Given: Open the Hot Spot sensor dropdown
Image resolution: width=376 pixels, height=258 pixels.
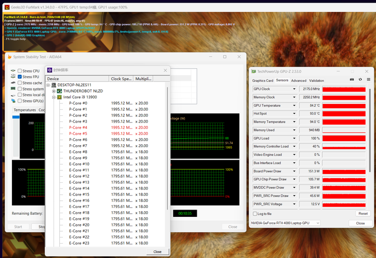Looking at the screenshot, I should (294, 114).
